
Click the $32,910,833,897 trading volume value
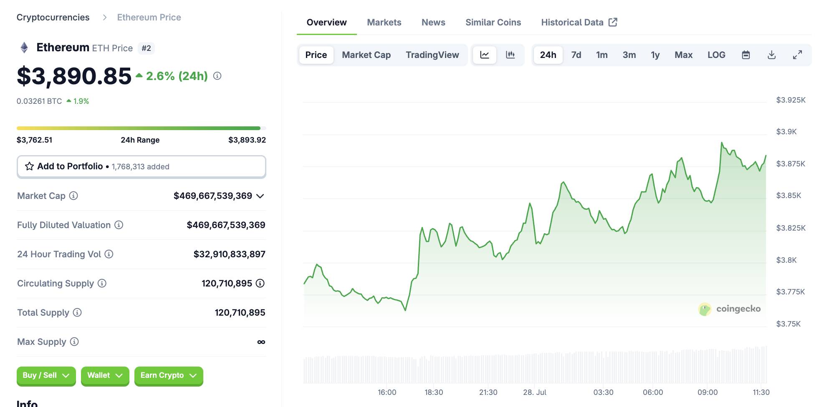[229, 254]
